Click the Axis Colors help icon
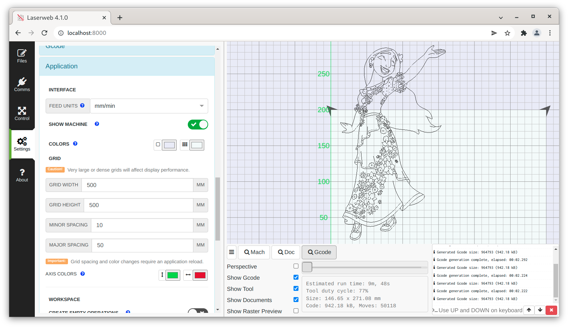568x327 pixels. click(x=83, y=273)
